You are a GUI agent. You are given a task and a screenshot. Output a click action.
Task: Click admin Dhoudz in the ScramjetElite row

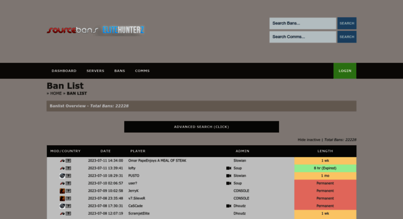[x=240, y=213]
